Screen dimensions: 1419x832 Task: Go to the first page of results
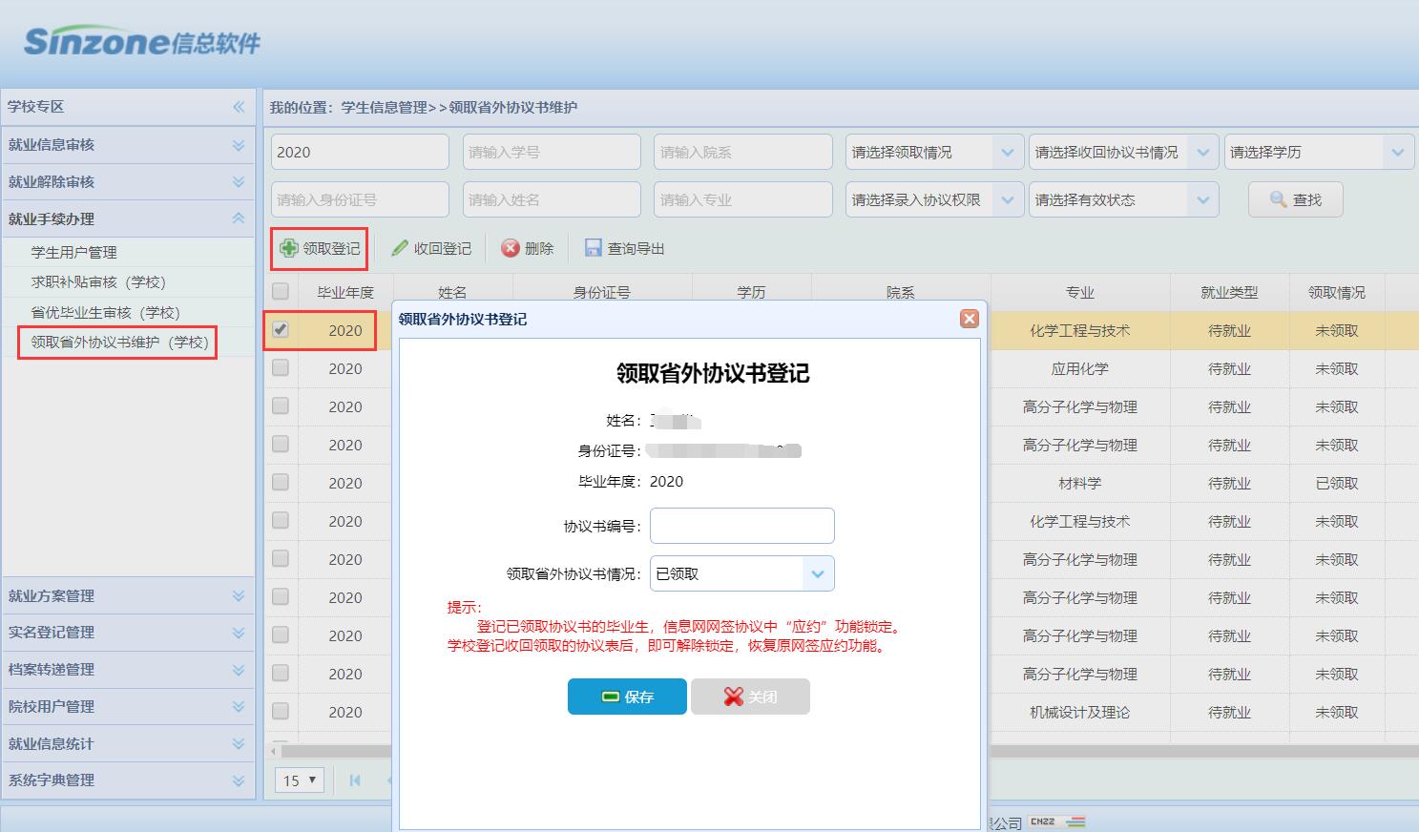tap(355, 780)
